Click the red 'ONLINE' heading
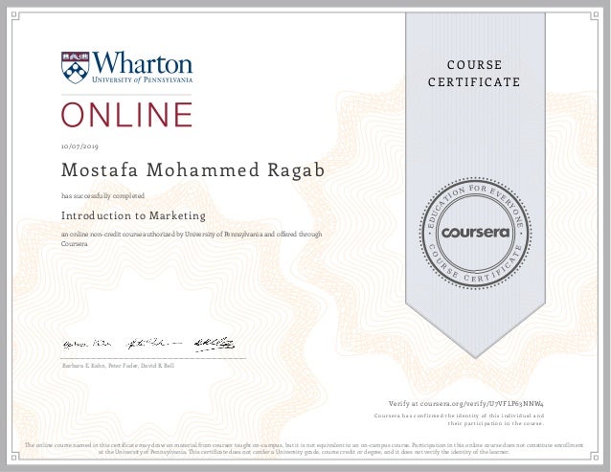Viewport: 611px width, 472px height. click(x=126, y=115)
